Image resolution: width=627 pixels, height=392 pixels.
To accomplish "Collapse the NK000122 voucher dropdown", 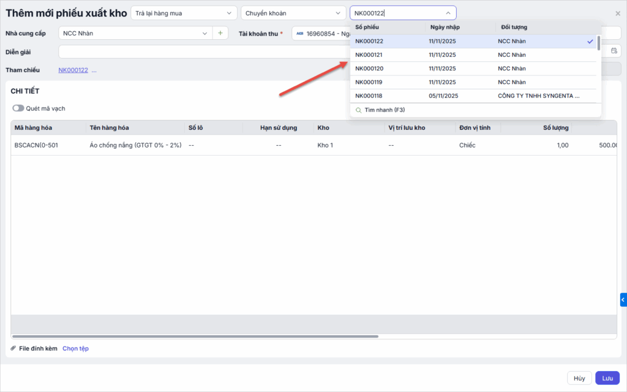I will (x=448, y=13).
